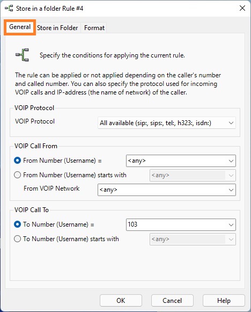Select 'From Number (Username) starts with' option
This screenshot has height=312, width=251.
pyautogui.click(x=18, y=175)
